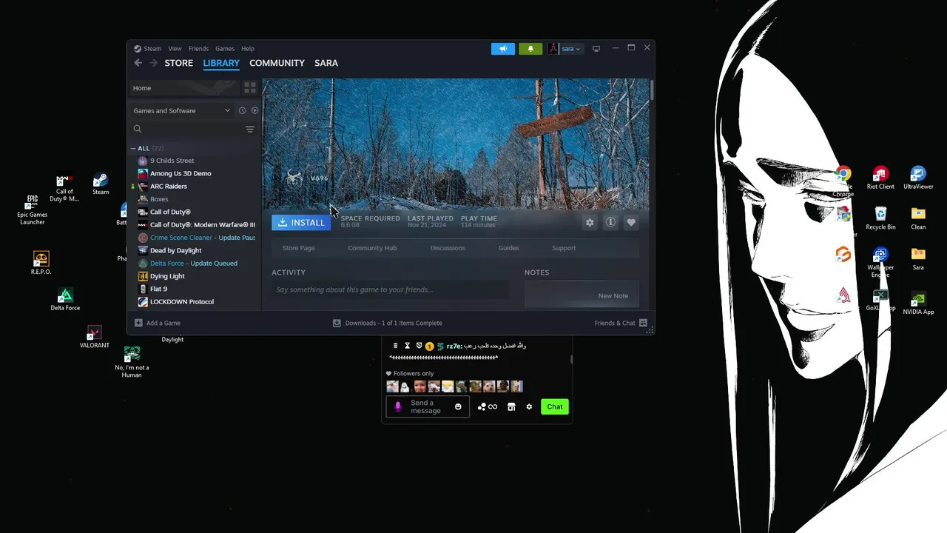Open the chat shop storefront icon
This screenshot has width=947, height=533.
pyautogui.click(x=511, y=406)
